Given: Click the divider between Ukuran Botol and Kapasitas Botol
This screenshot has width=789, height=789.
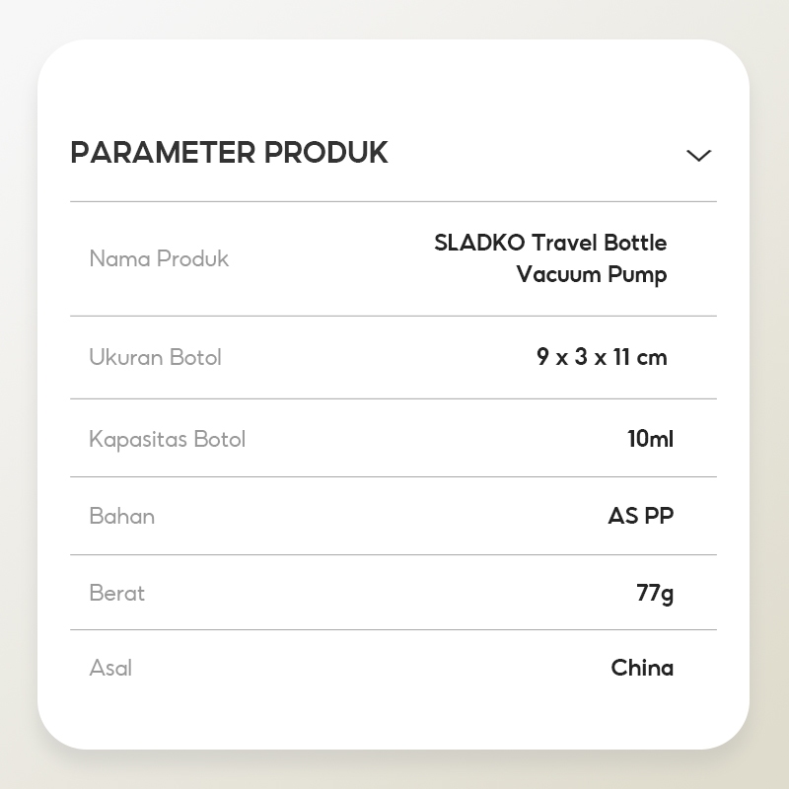Looking at the screenshot, I should [393, 398].
